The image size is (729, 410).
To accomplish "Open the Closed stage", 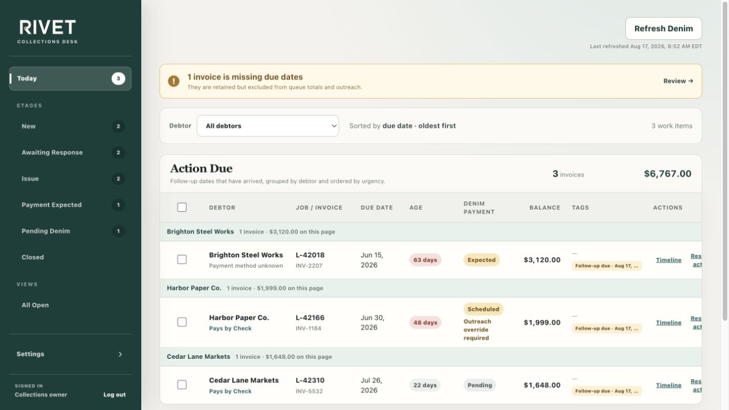I will [x=70, y=257].
